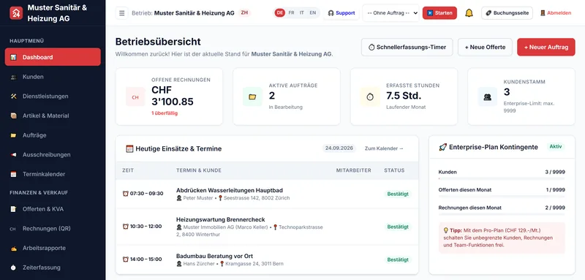Click the 24.09.2026 date badge
The width and height of the screenshot is (585, 280).
[x=339, y=148]
